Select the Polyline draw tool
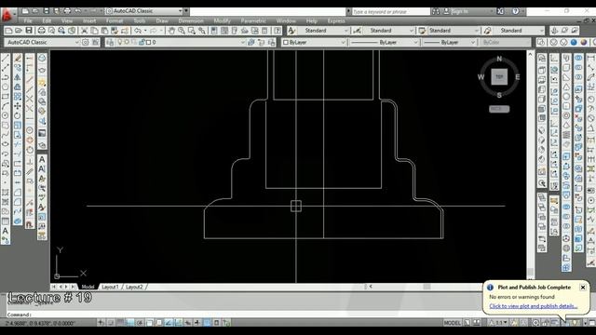Viewport: 596px width, 335px height. [x=6, y=77]
